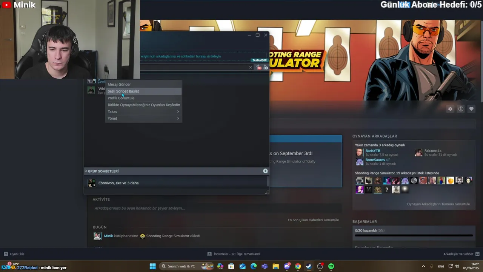The width and height of the screenshot is (483, 272).
Task: Click BoneSaures avatar thumbnail
Action: pyautogui.click(x=360, y=162)
